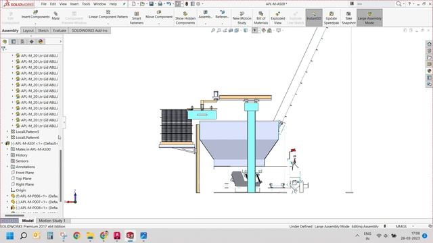433x243 pixels.
Task: Expand the History folder
Action: tap(7, 155)
